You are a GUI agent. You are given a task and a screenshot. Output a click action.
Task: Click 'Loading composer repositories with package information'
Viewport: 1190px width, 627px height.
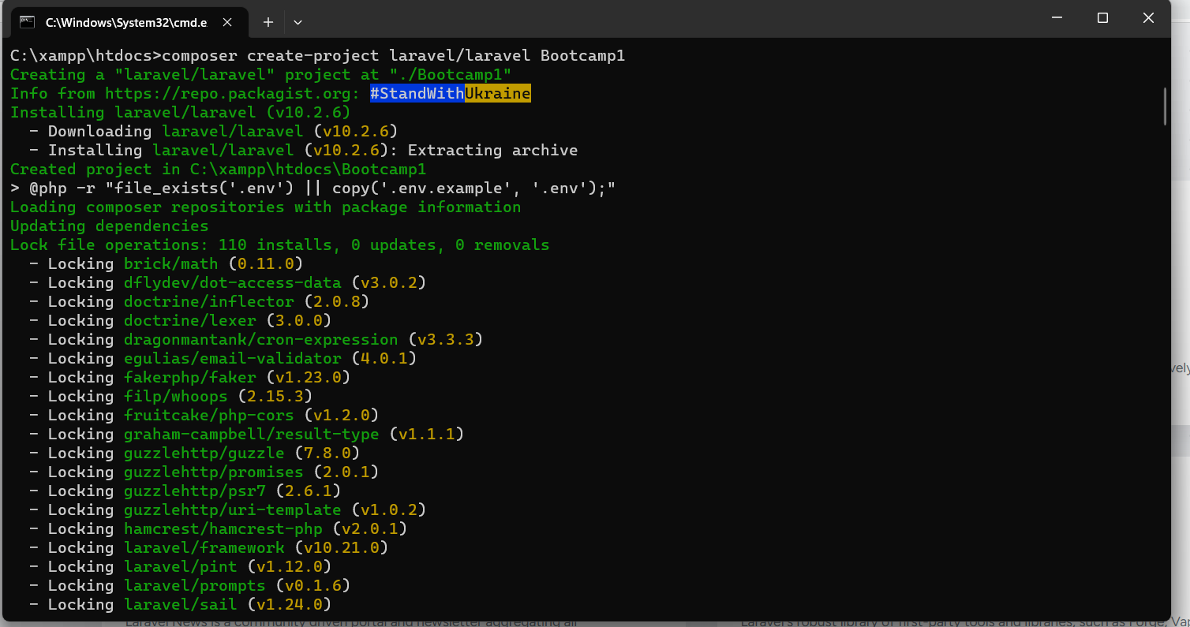[266, 207]
